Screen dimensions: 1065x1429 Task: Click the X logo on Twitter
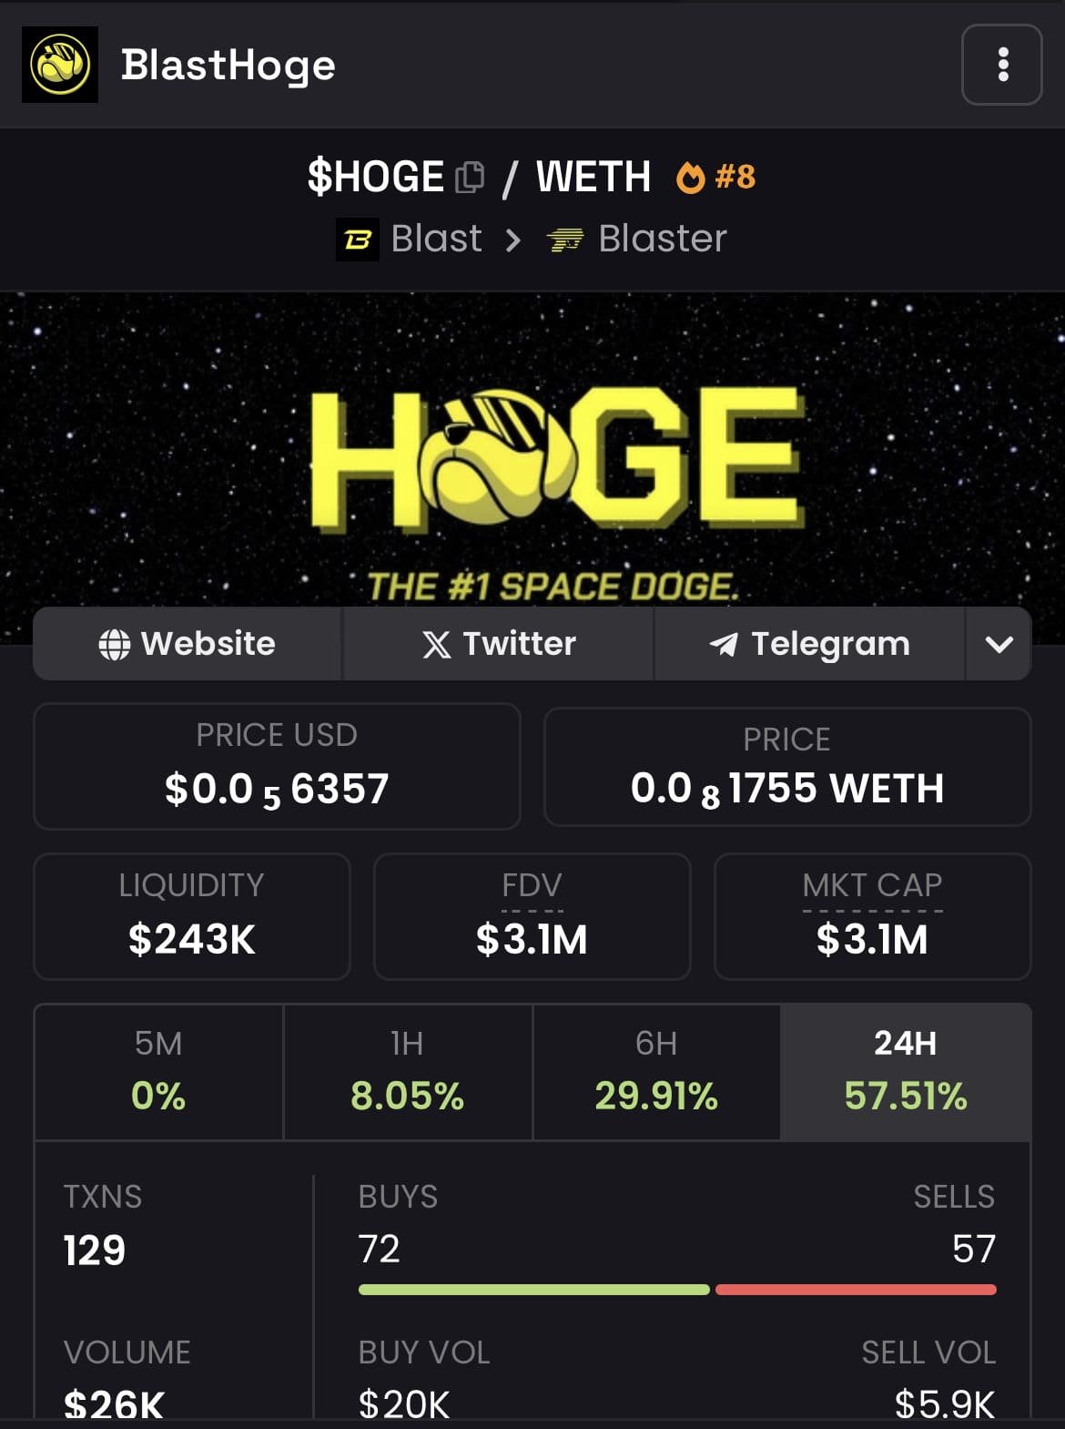click(437, 645)
